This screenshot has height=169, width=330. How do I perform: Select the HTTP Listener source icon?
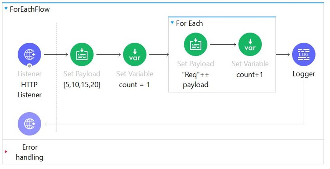click(29, 54)
